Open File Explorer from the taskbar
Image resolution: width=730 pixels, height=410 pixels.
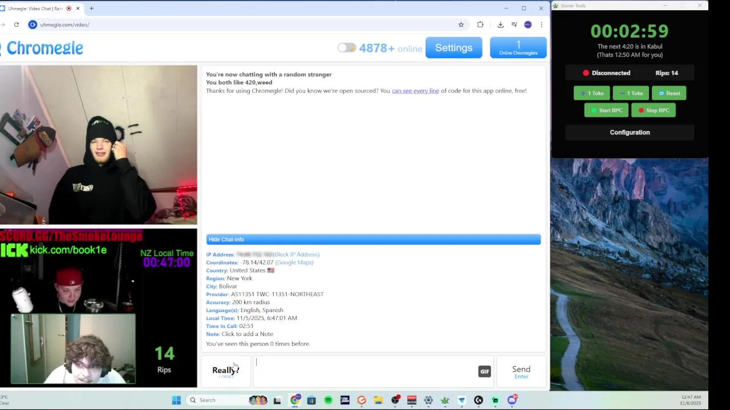pos(378,400)
